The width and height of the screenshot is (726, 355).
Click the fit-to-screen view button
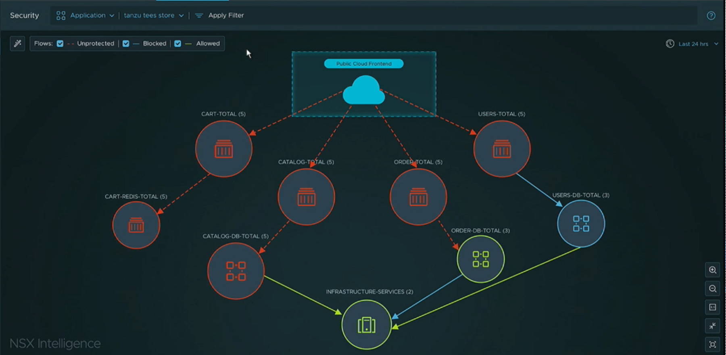(x=713, y=344)
